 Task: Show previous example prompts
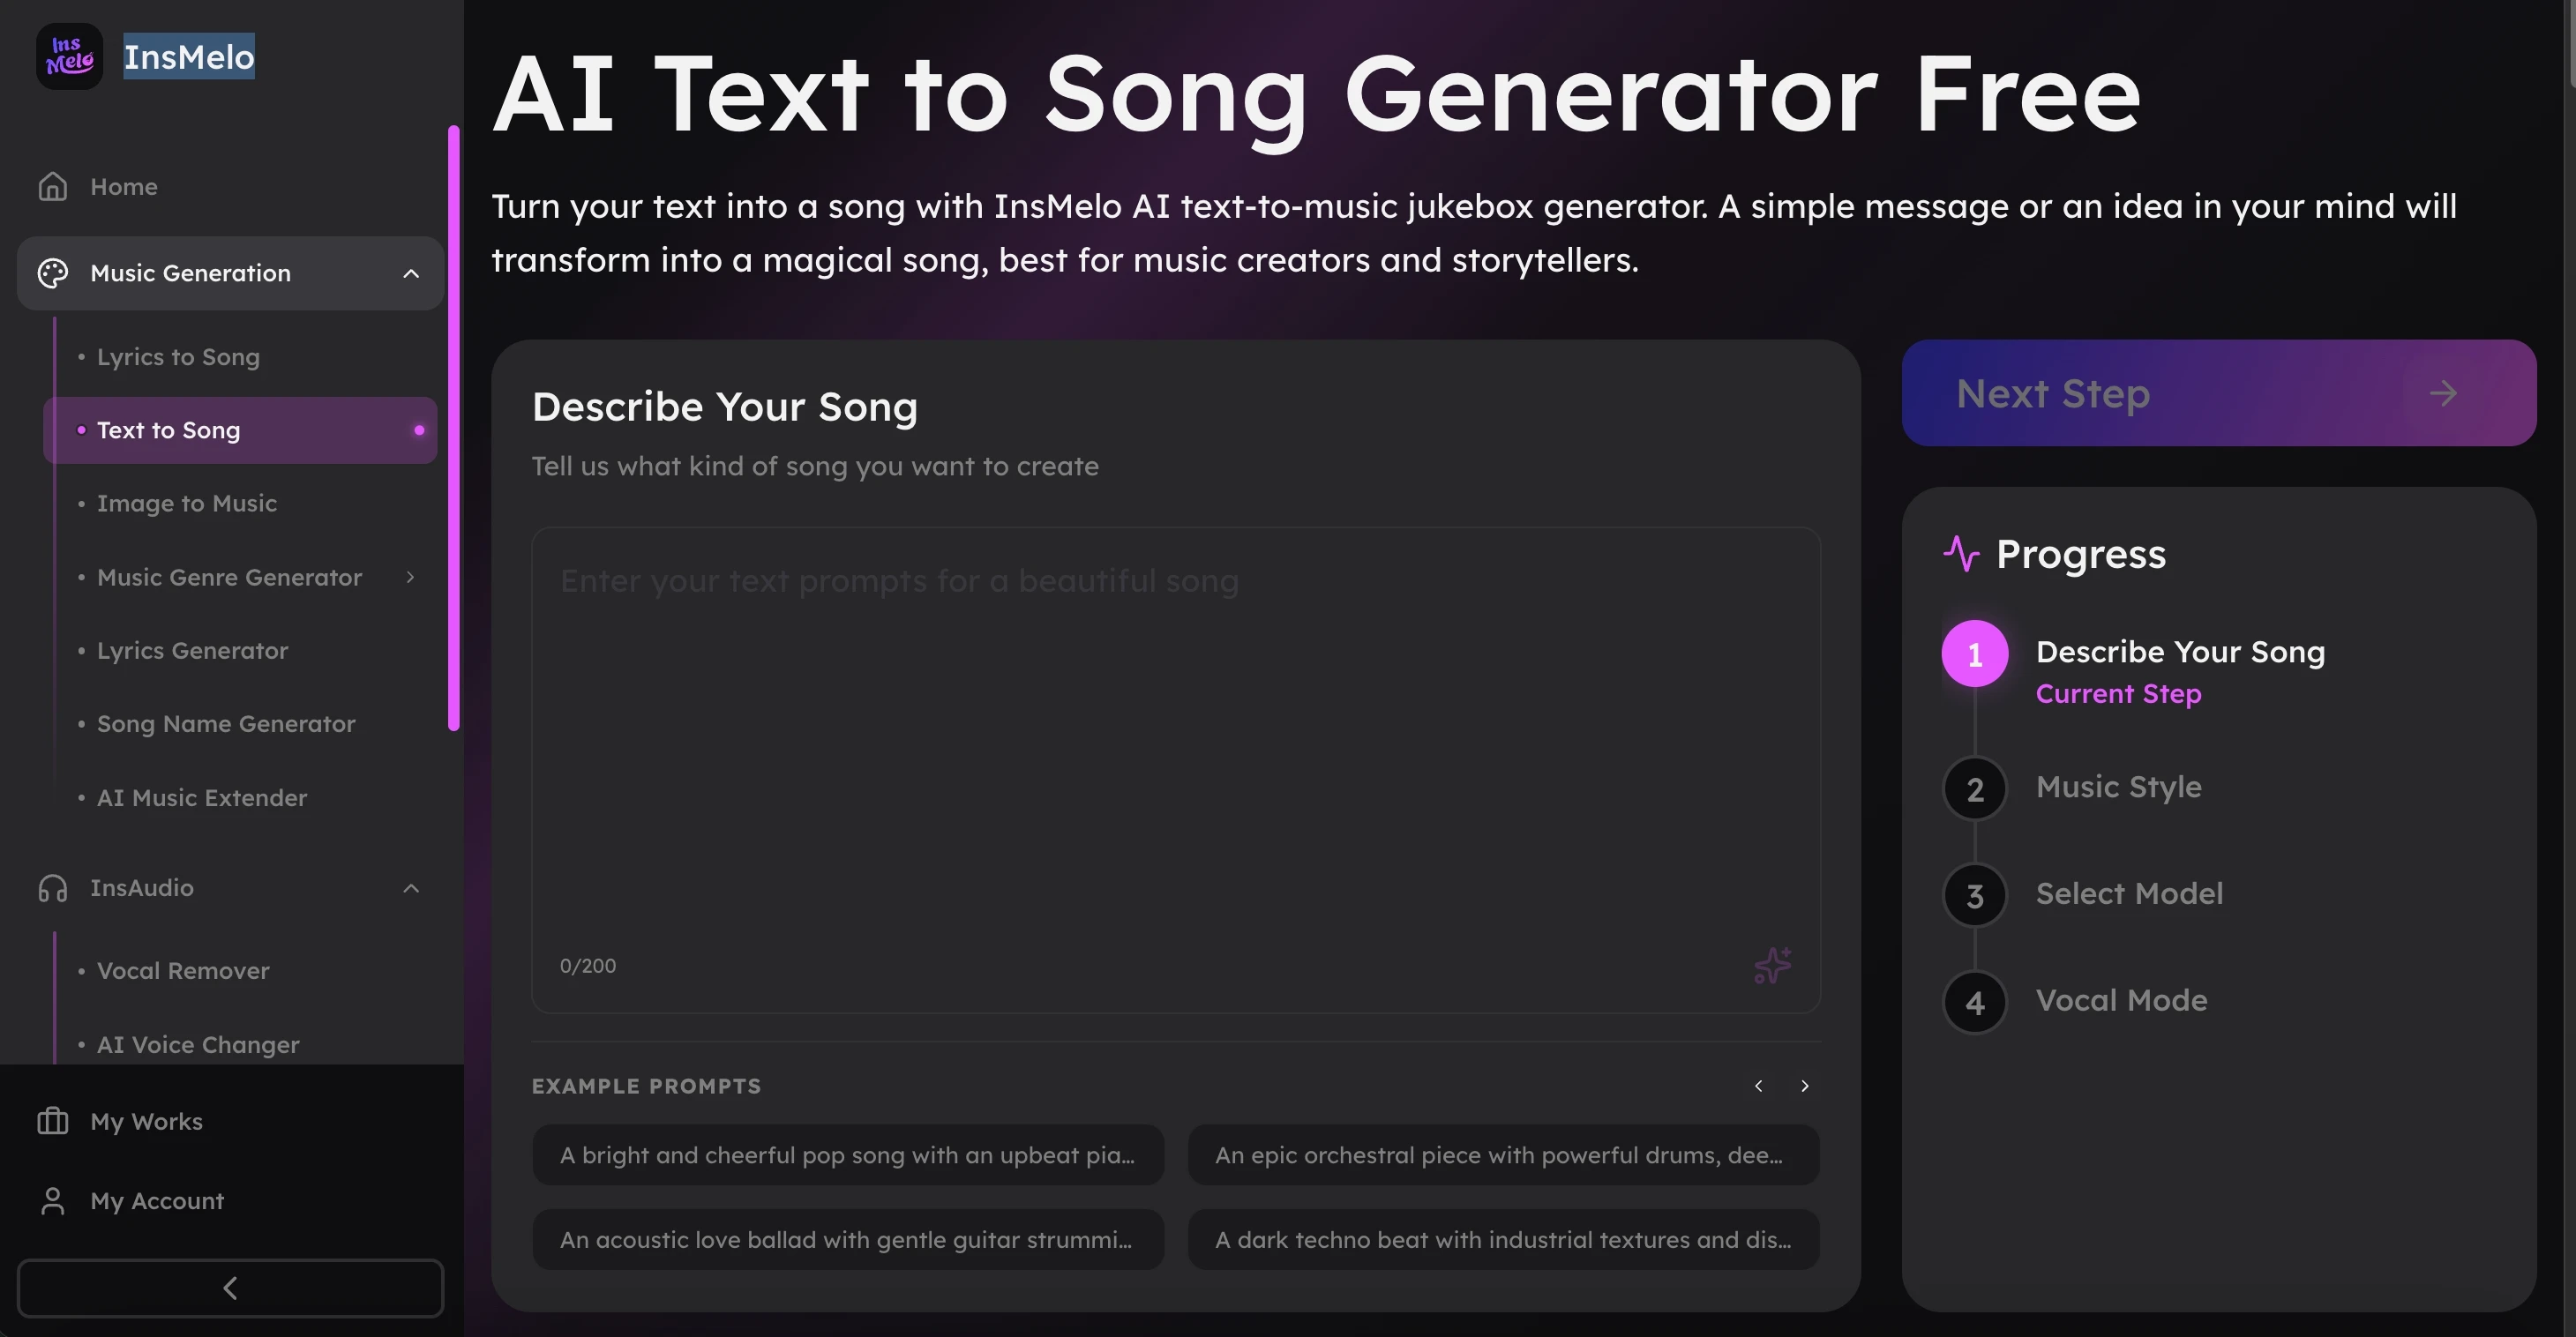coord(1758,1086)
